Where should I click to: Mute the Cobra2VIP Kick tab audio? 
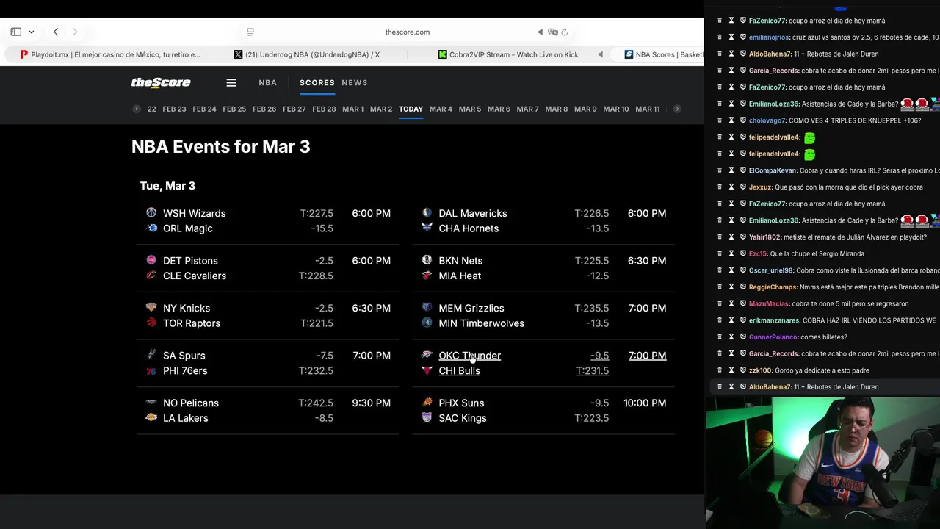[x=601, y=54]
